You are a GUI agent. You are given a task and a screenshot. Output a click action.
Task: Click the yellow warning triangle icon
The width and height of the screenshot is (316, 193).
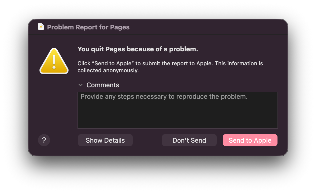54,61
